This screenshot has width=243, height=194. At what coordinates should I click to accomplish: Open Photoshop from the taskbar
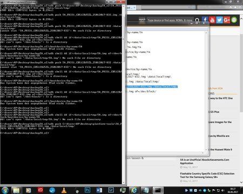click(87, 190)
